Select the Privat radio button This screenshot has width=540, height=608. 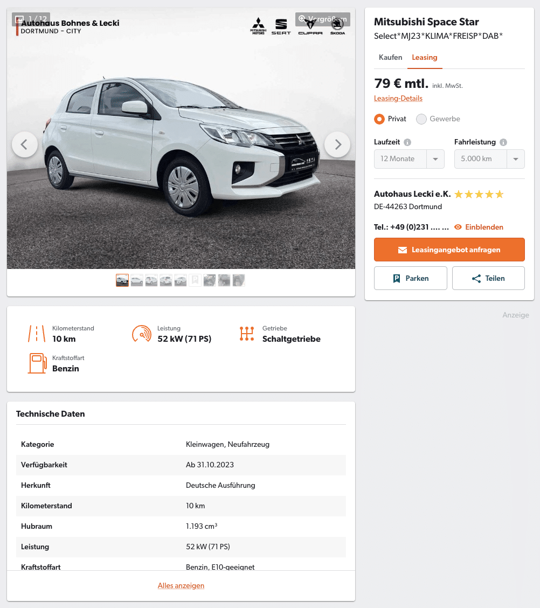(x=379, y=119)
